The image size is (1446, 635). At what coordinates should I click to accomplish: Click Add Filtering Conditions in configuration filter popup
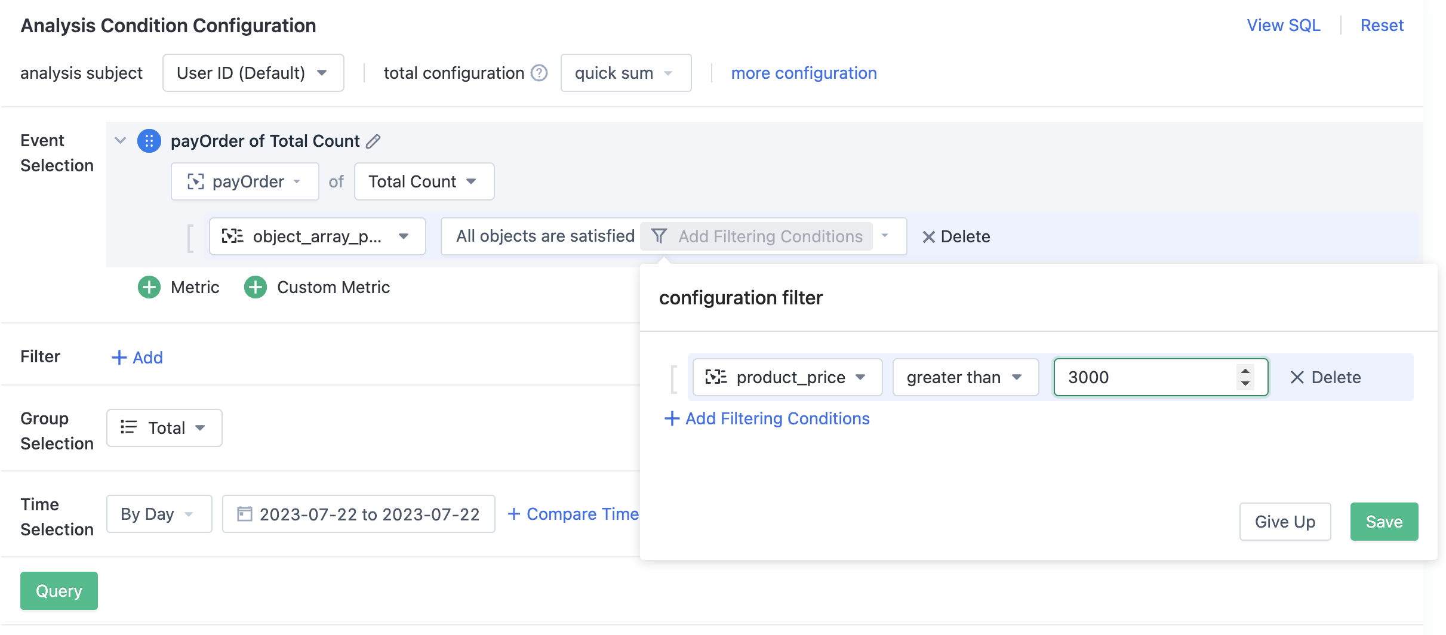767,418
